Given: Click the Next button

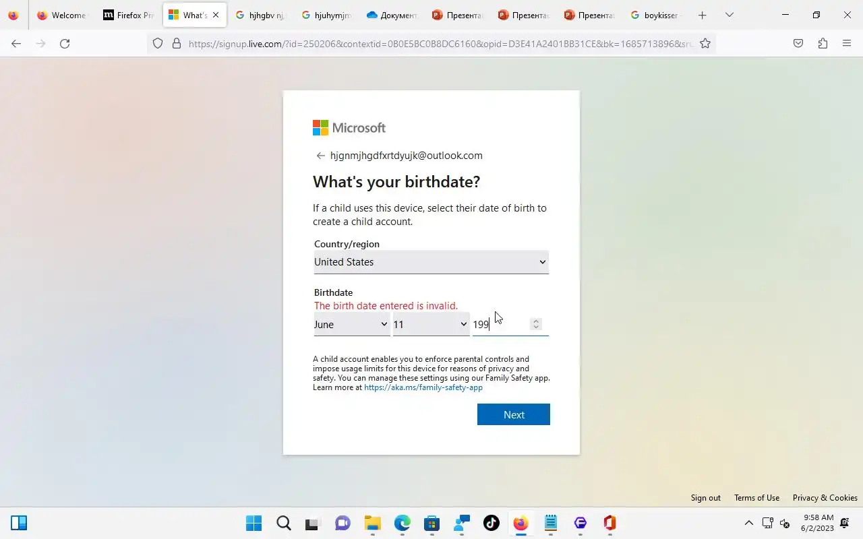Looking at the screenshot, I should pos(514,414).
